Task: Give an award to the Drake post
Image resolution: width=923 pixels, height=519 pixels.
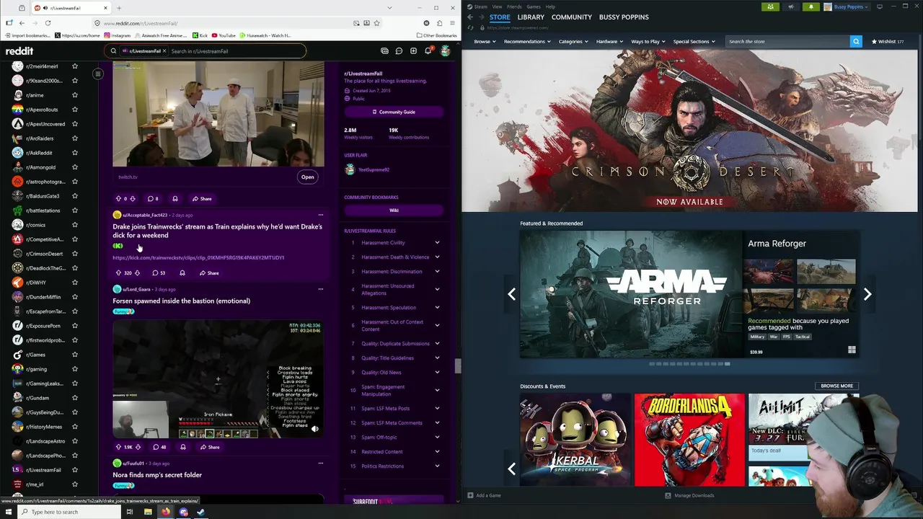Action: [x=182, y=273]
